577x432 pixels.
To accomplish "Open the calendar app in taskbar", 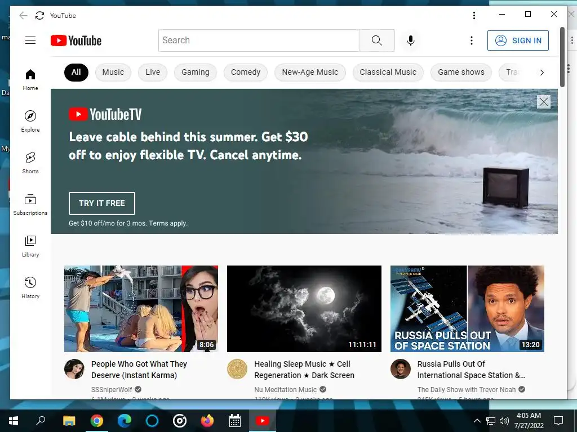I will pos(235,421).
